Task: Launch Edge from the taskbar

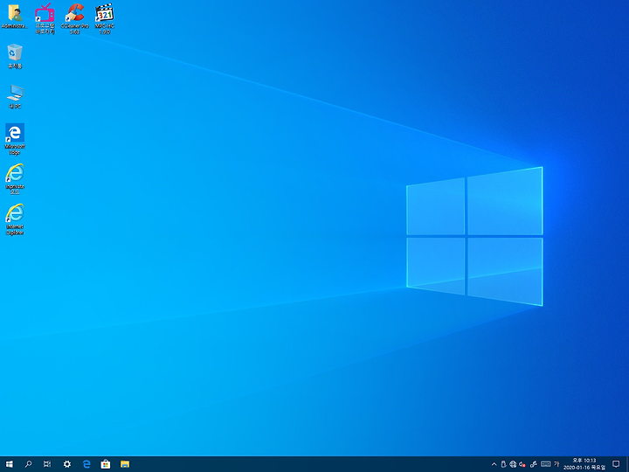Action: pos(86,464)
